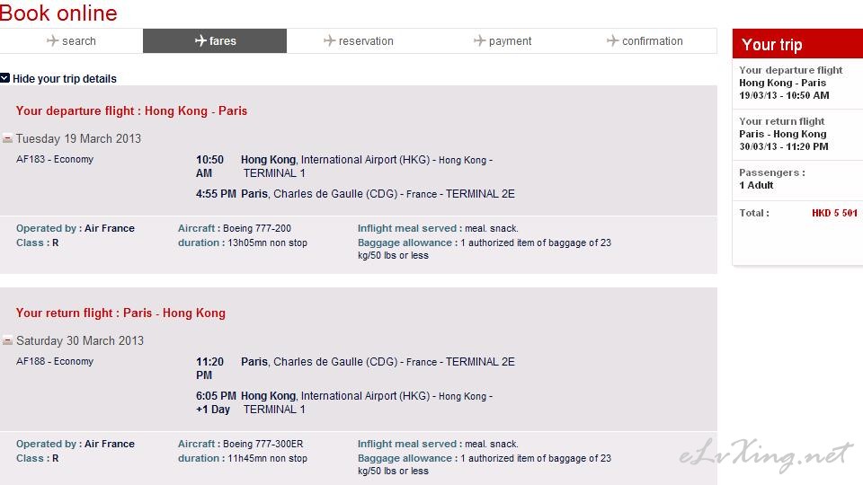The height and width of the screenshot is (485, 863).
Task: Click the arrow icon left of Hide your trip details
Action: coord(5,78)
